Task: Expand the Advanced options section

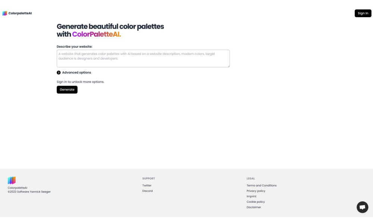Action: (x=76, y=72)
